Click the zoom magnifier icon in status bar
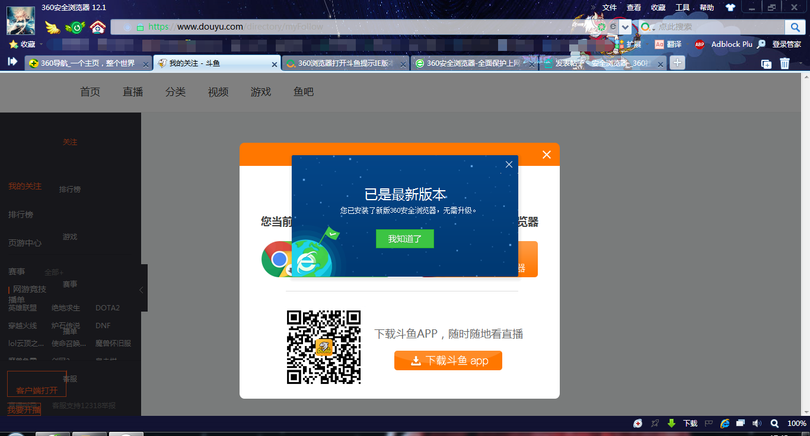810x436 pixels. tap(774, 424)
